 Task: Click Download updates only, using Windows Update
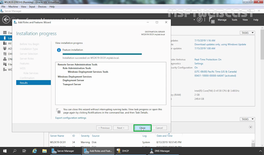coord(220,44)
